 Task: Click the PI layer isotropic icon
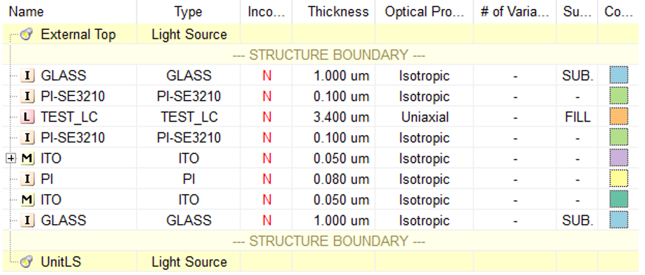tap(28, 180)
